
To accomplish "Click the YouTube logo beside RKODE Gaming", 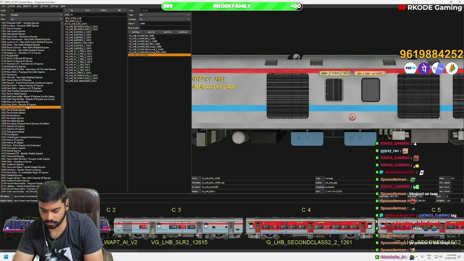I will (402, 7).
